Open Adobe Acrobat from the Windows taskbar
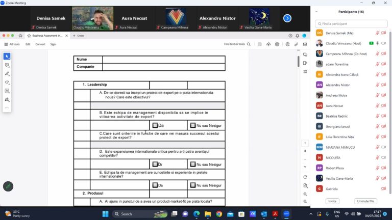Image resolution: width=392 pixels, height=220 pixels. pyautogui.click(x=275, y=214)
